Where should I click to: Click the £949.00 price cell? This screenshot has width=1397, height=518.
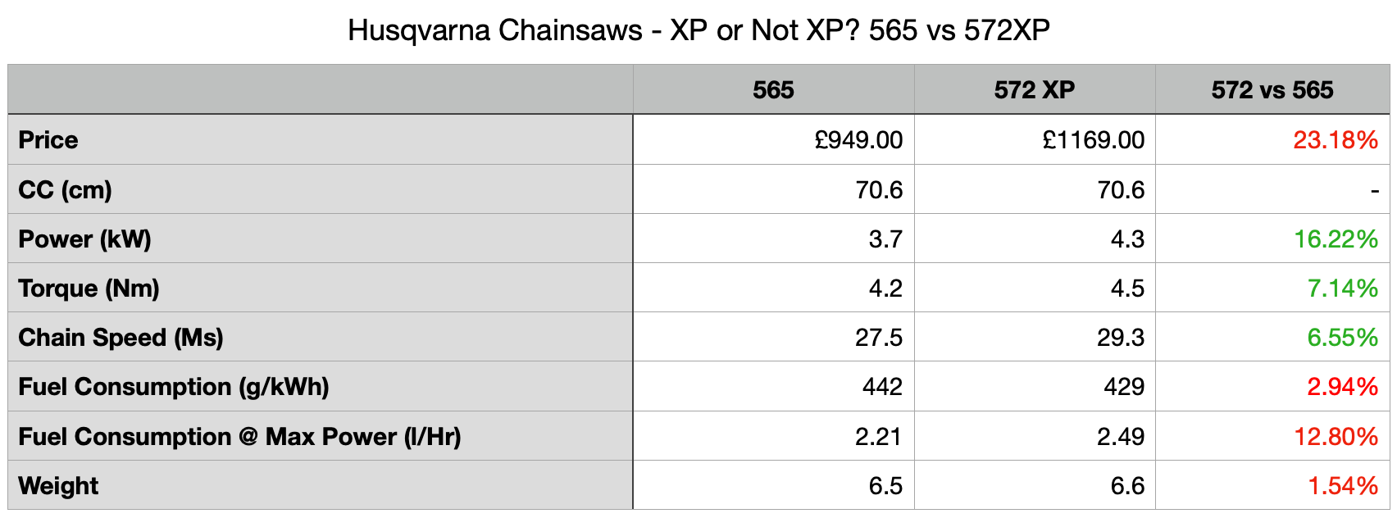click(858, 140)
